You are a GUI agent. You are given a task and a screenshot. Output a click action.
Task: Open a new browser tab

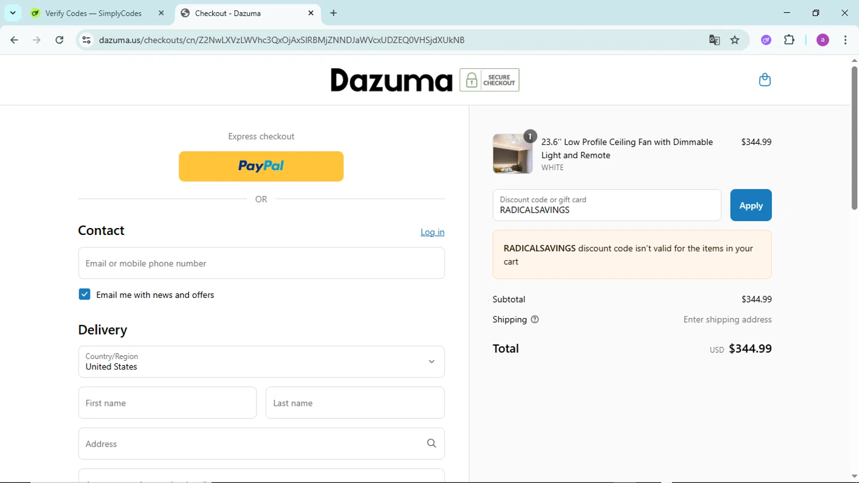(x=334, y=13)
